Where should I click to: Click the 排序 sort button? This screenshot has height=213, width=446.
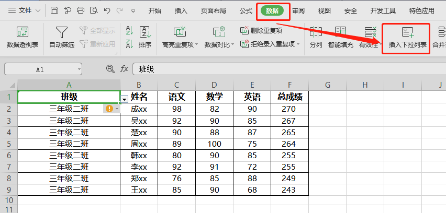click(144, 37)
